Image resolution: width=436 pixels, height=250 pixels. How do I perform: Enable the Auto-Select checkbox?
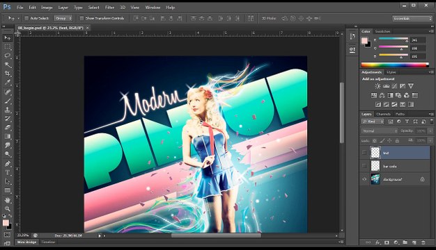(26, 18)
